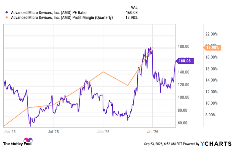The width and height of the screenshot is (234, 148).
Task: Click the Sep 23, 2026 timestamp text
Action: 163,144
